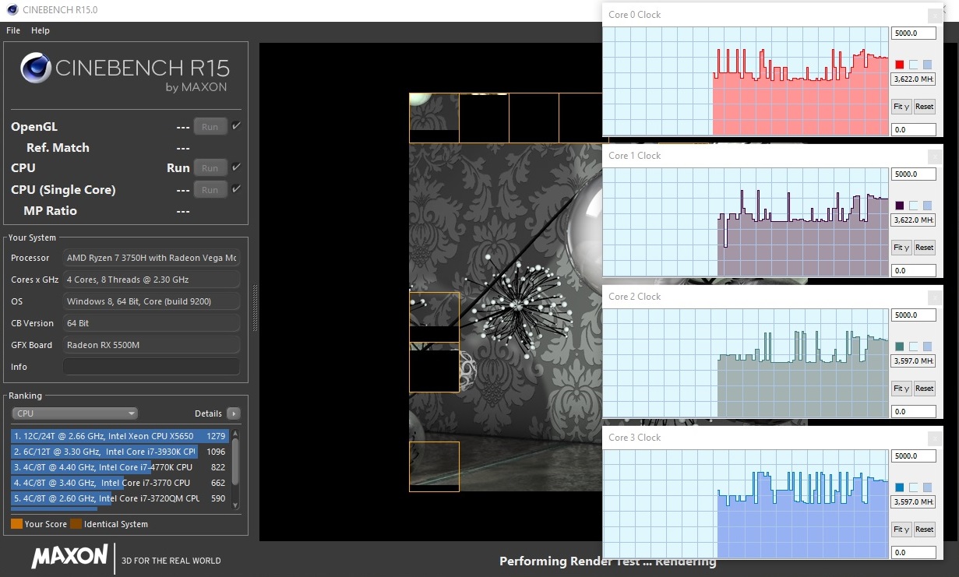Open the Help menu
Screen dimensions: 959x577
tap(41, 30)
